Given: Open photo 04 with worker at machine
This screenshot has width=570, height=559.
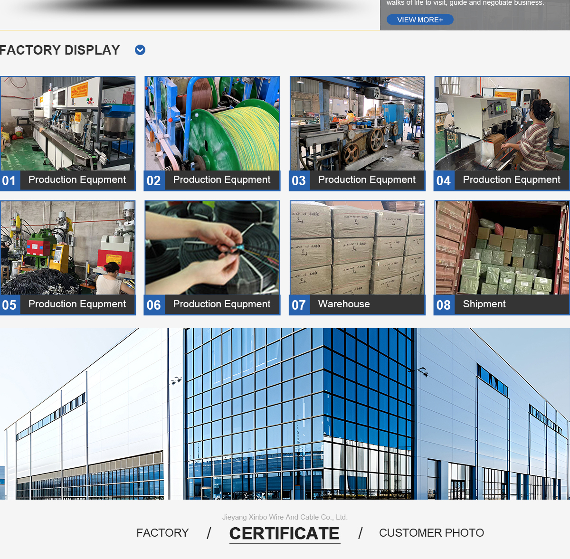Looking at the screenshot, I should [502, 123].
